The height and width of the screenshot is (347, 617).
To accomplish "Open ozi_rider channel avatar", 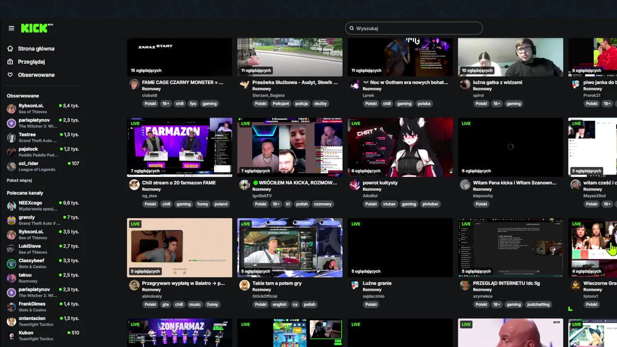I will [12, 166].
